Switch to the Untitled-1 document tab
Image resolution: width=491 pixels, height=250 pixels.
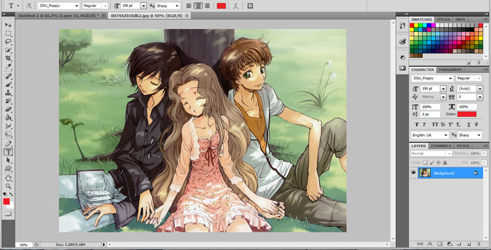[60, 15]
